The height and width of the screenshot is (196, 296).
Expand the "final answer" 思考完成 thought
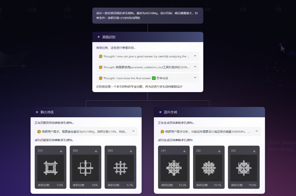[195, 78]
